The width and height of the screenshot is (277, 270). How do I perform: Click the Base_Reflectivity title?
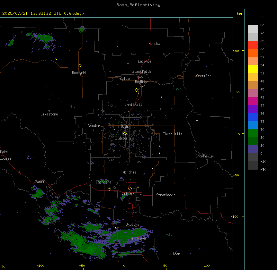(138, 5)
